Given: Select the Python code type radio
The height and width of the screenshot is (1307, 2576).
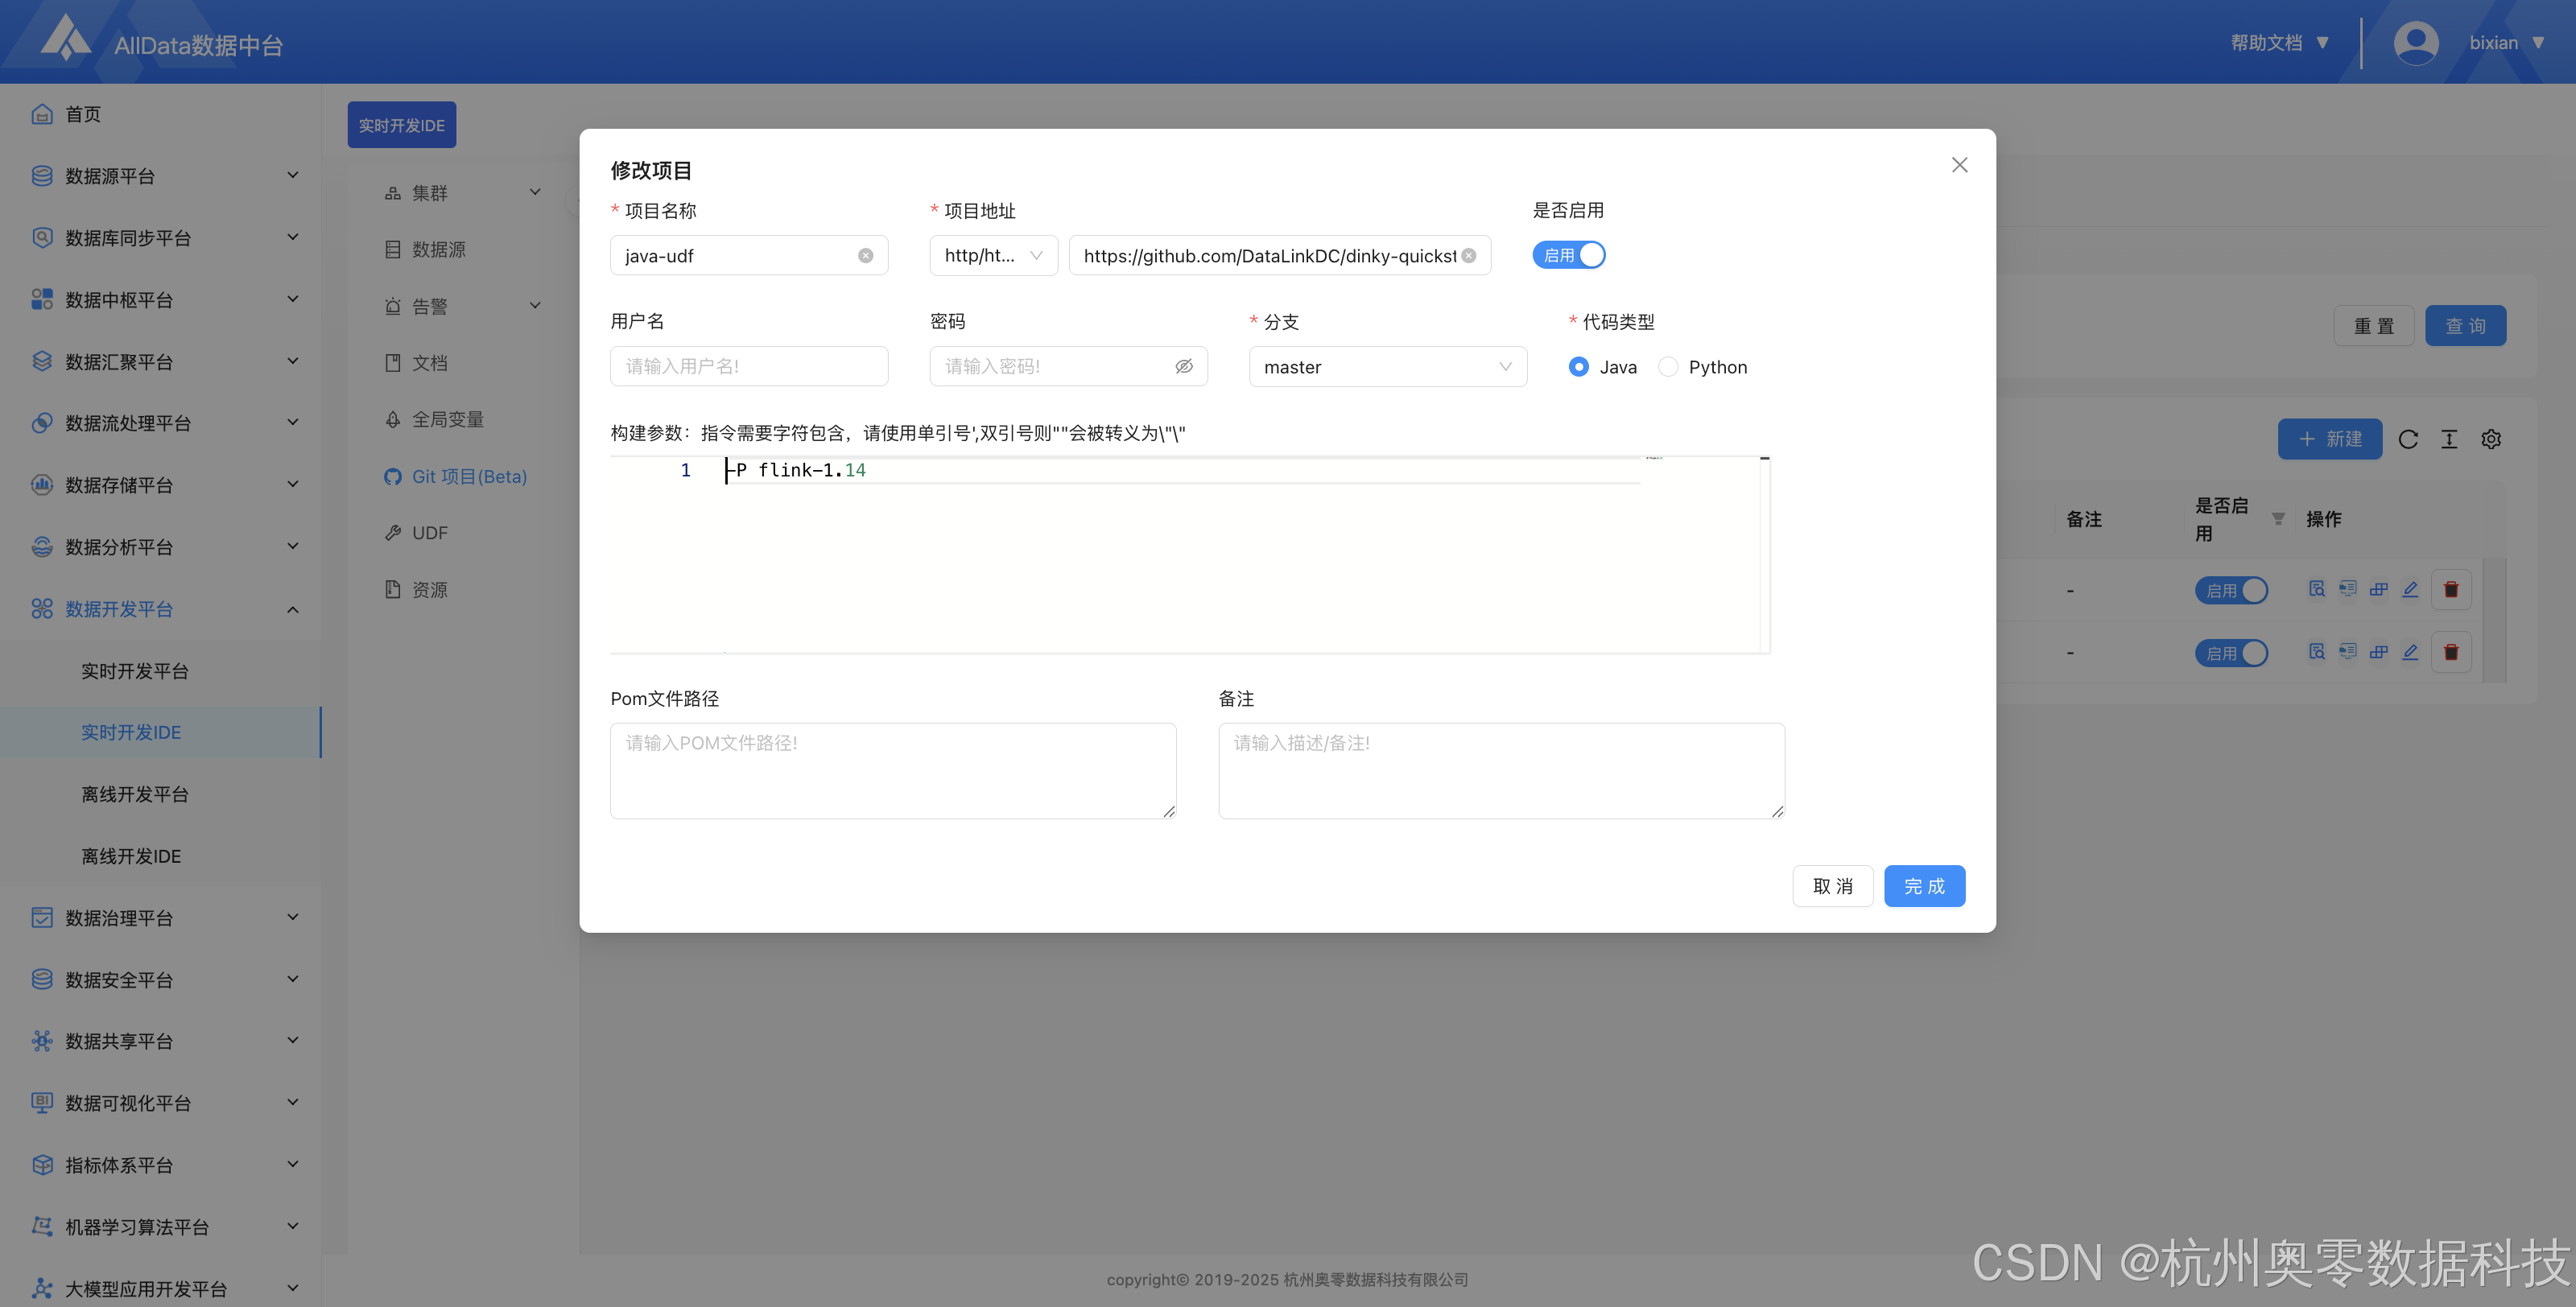Looking at the screenshot, I should coord(1668,367).
